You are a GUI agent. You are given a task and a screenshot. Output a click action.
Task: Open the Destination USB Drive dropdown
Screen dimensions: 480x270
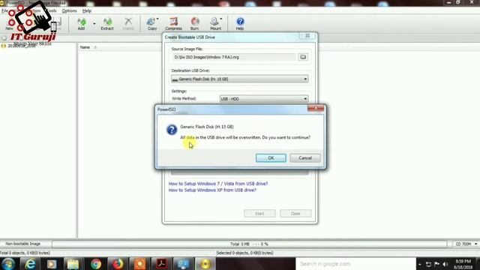(x=240, y=79)
